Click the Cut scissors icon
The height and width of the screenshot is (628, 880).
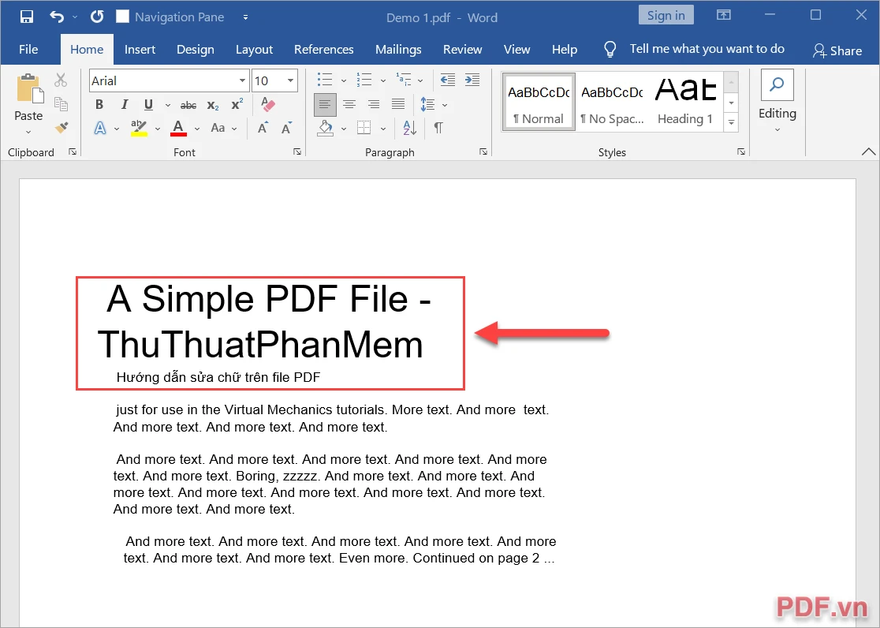(x=61, y=80)
